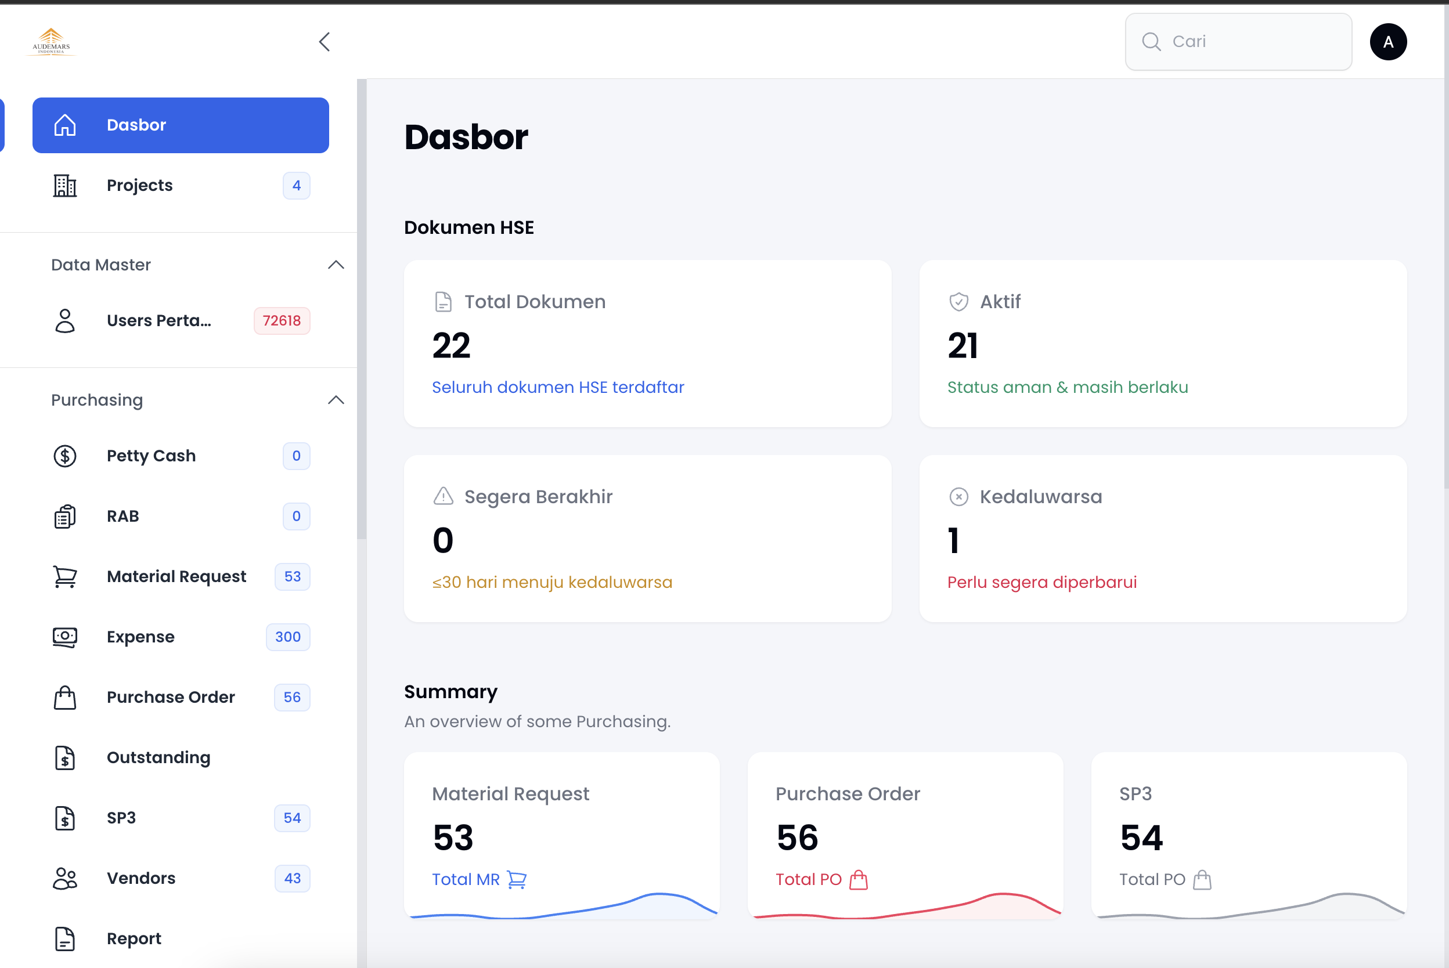Collapse the Data Master section
Image resolution: width=1449 pixels, height=968 pixels.
(336, 264)
